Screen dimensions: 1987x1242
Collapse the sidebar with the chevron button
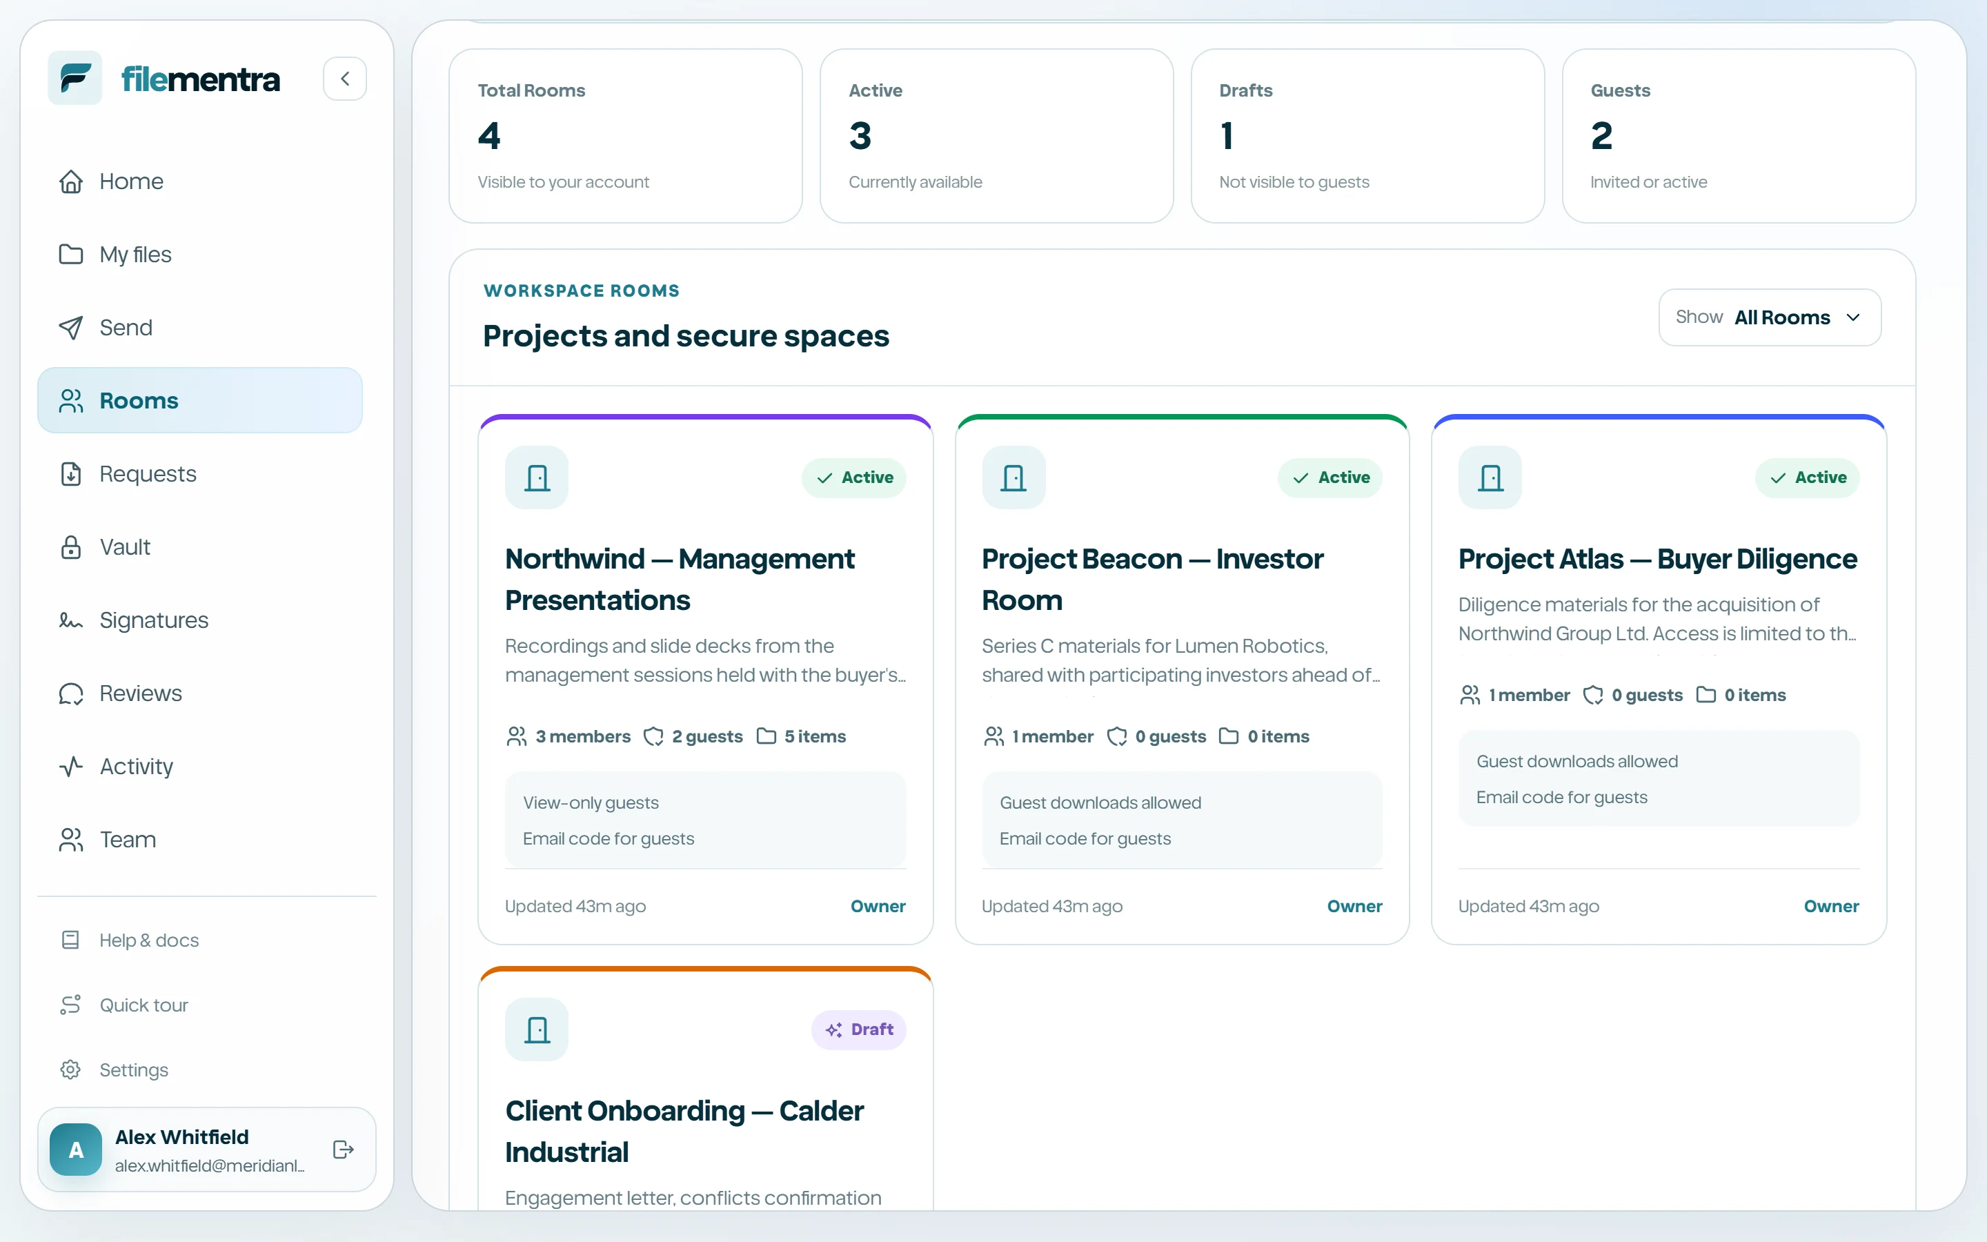[345, 79]
